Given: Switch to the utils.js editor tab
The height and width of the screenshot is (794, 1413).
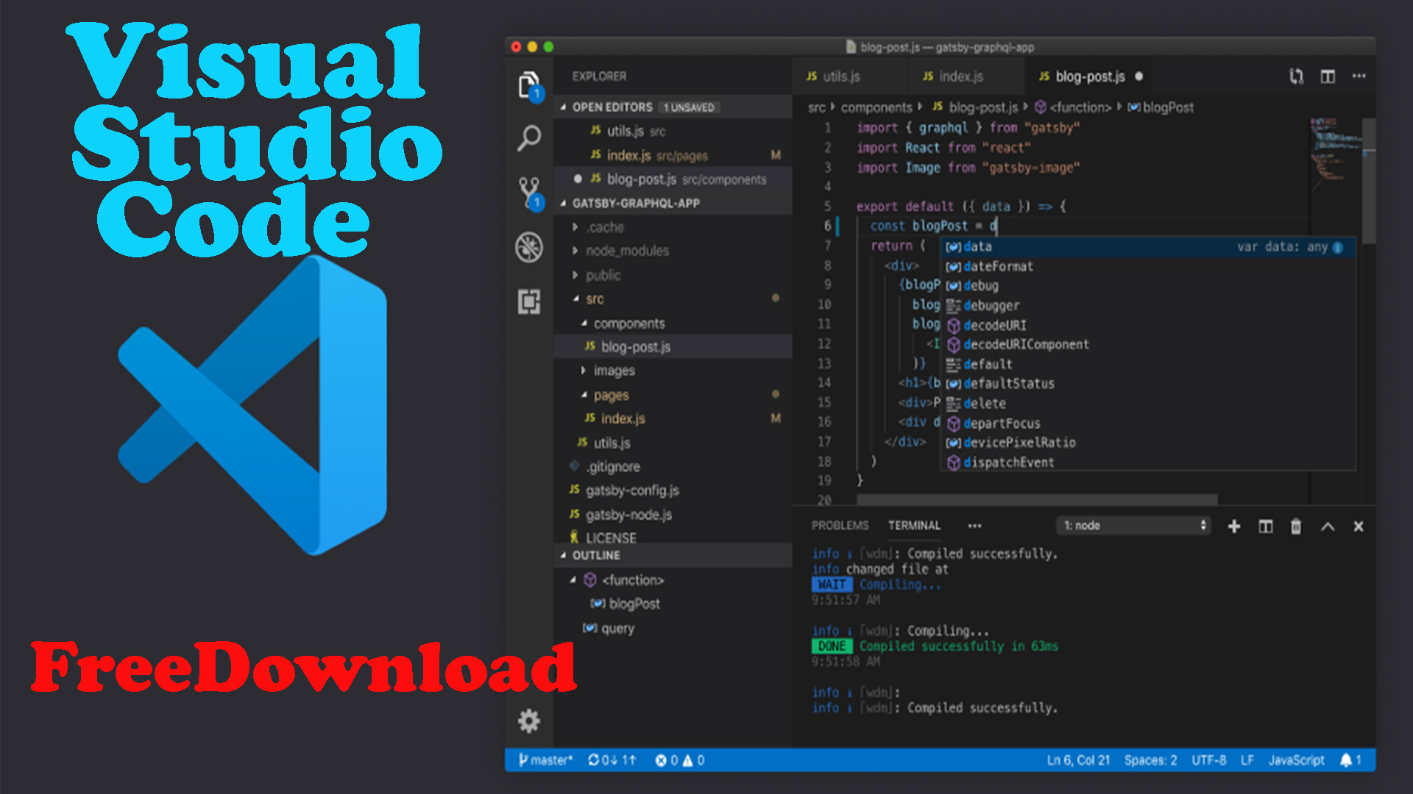Looking at the screenshot, I should click(x=841, y=76).
